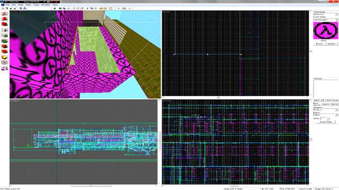Viewport: 339px width, 190px height.
Task: Select the Vertex Manipulation tool
Action: [5, 62]
